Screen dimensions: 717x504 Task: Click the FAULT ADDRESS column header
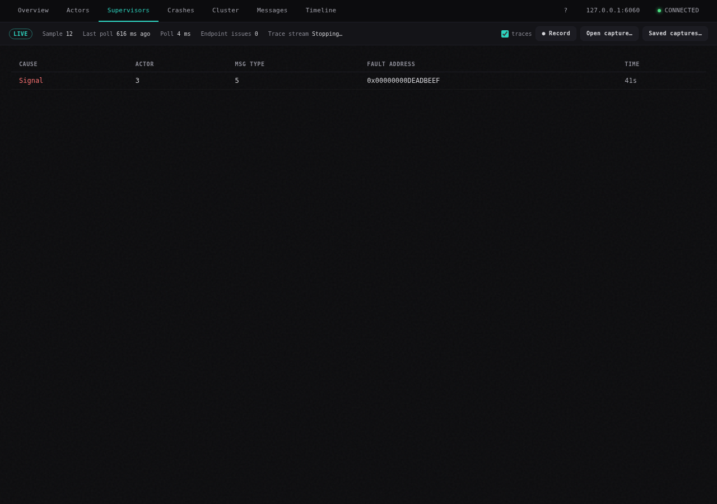[x=391, y=64]
